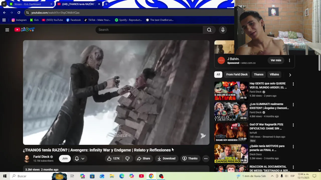Open the Batman video thumbnail

(231, 91)
